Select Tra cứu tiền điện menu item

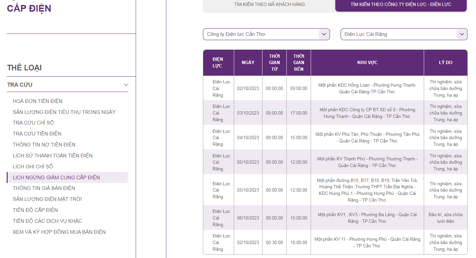click(x=37, y=134)
